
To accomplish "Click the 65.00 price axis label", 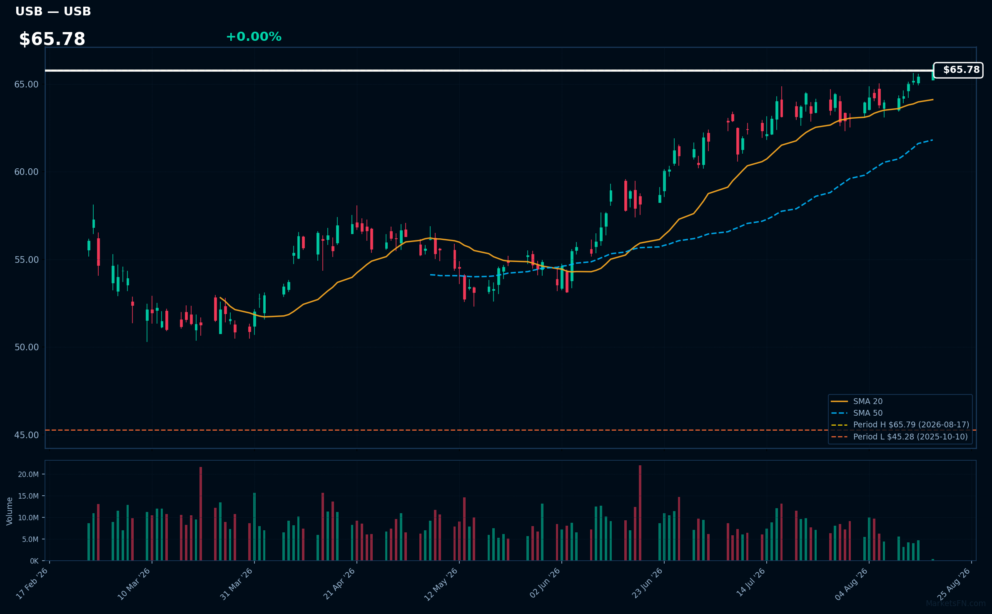I will click(x=26, y=85).
